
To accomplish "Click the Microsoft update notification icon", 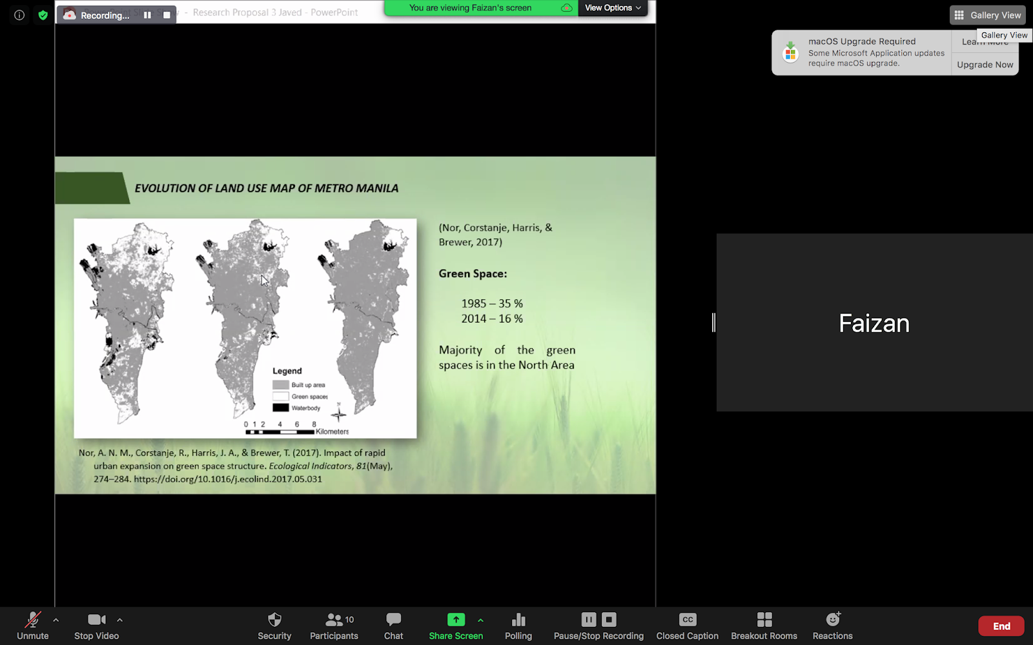I will pos(790,52).
